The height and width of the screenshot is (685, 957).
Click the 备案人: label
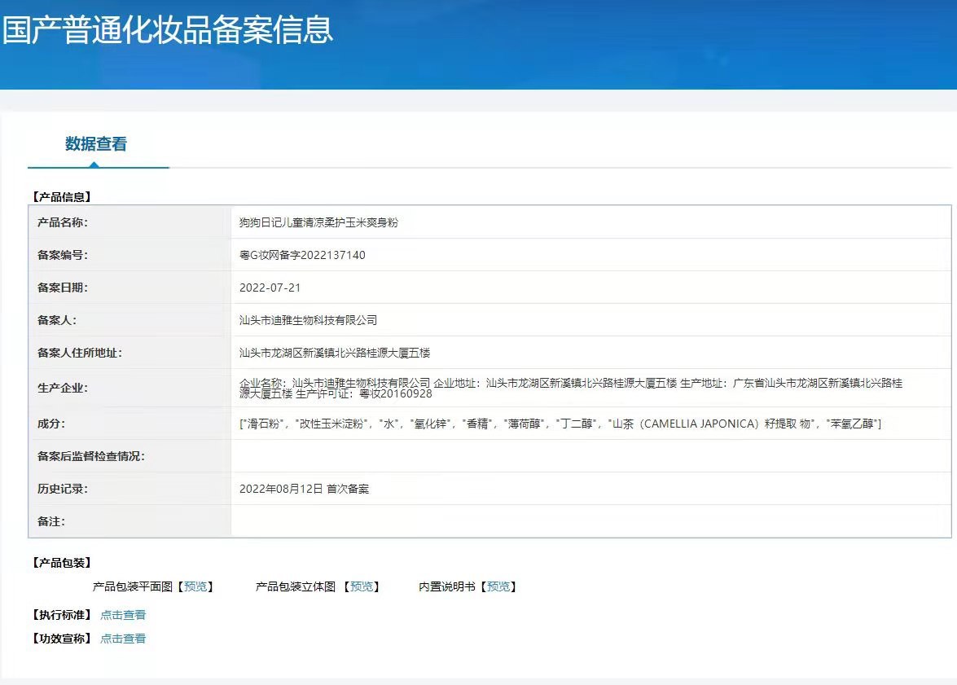point(57,320)
